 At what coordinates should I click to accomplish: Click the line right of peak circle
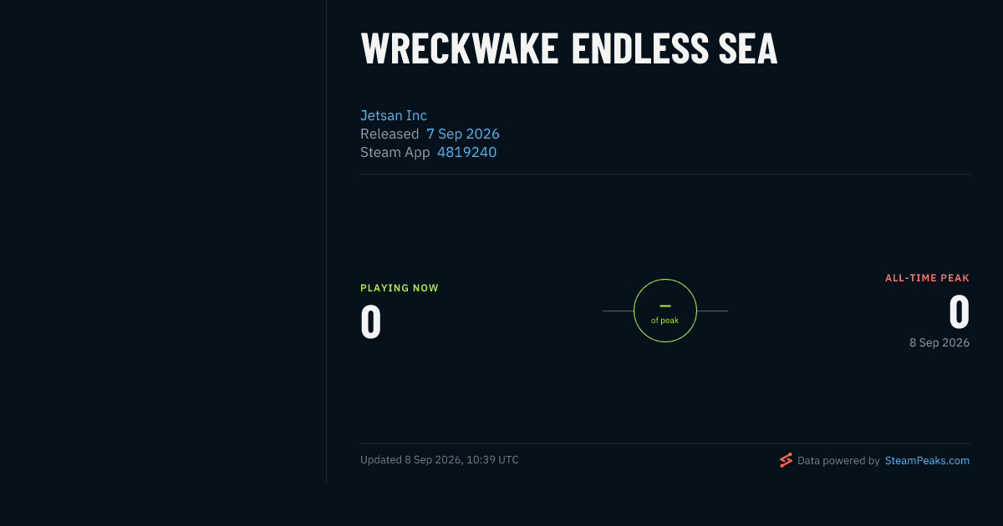pyautogui.click(x=712, y=311)
